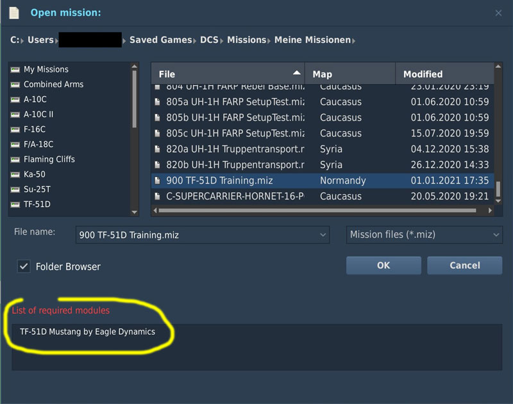
Task: Sort using the File column sort arrow
Action: [x=297, y=73]
